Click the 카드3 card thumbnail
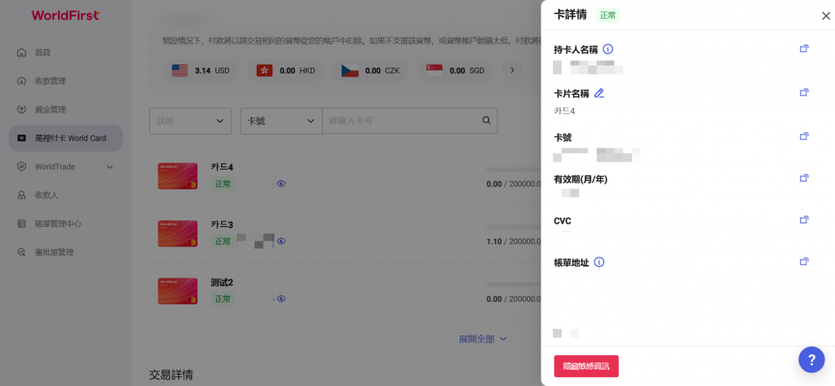Screen dimensions: 835x386 (178, 233)
